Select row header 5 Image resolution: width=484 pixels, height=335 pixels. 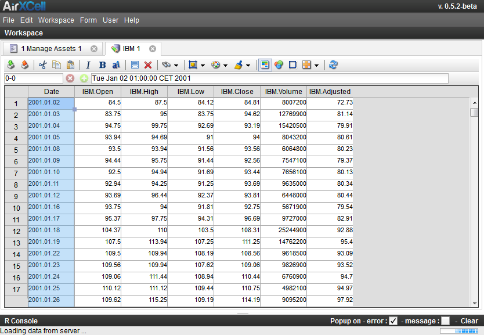16,150
